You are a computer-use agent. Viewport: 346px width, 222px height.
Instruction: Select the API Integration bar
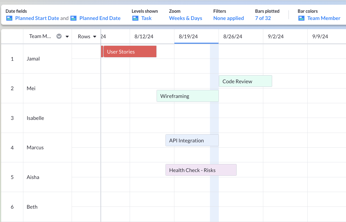click(x=192, y=140)
